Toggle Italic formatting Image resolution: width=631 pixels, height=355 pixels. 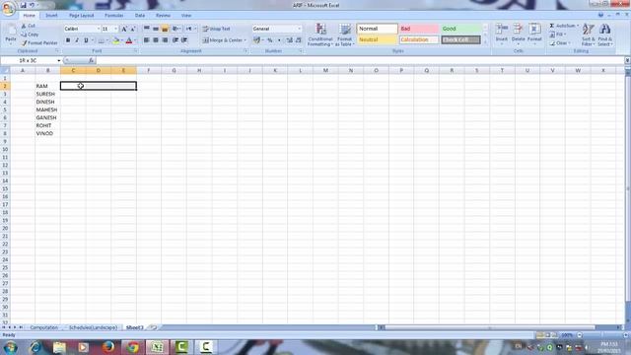[x=77, y=40]
